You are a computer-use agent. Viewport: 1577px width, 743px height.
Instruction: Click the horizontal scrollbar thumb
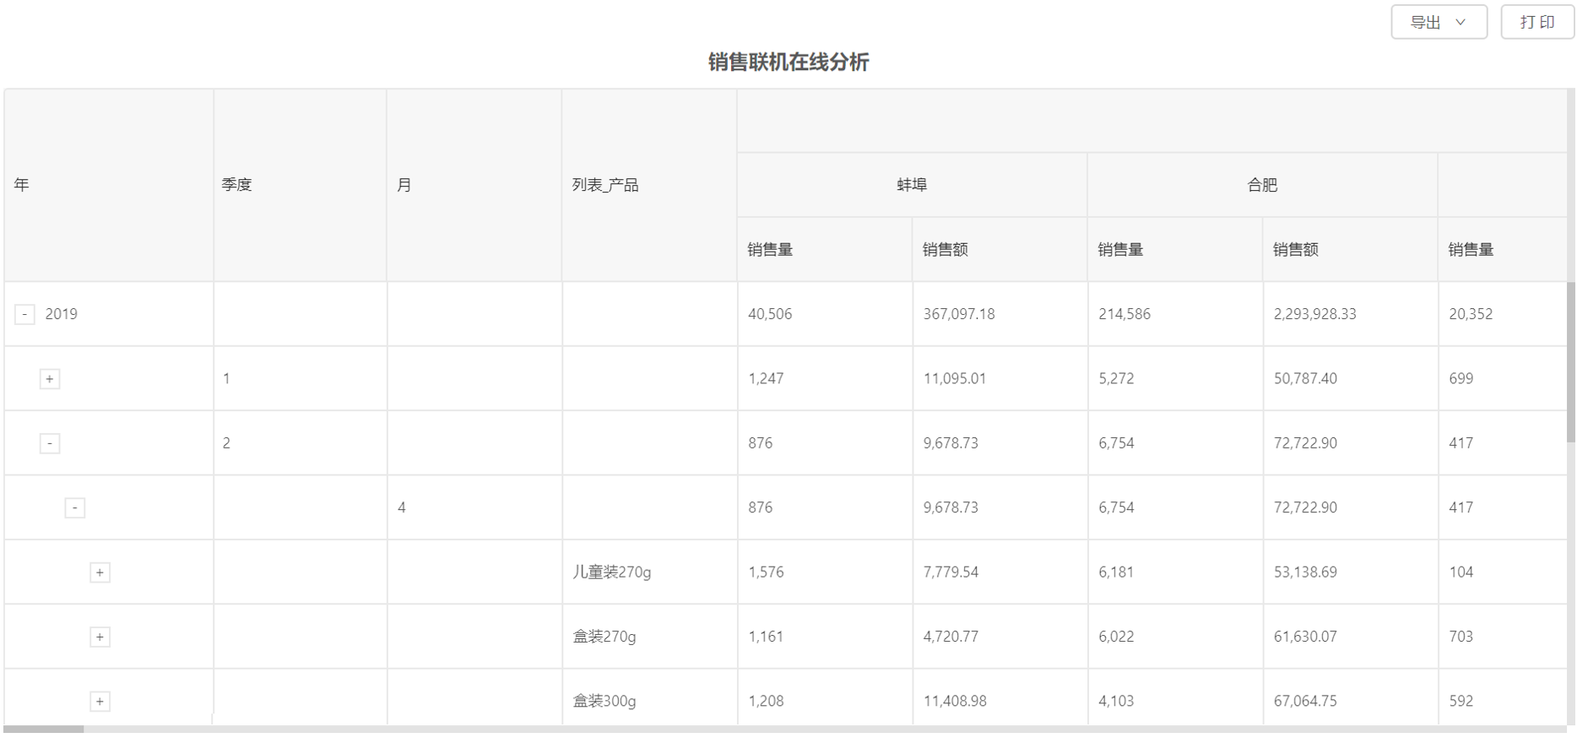tap(44, 729)
